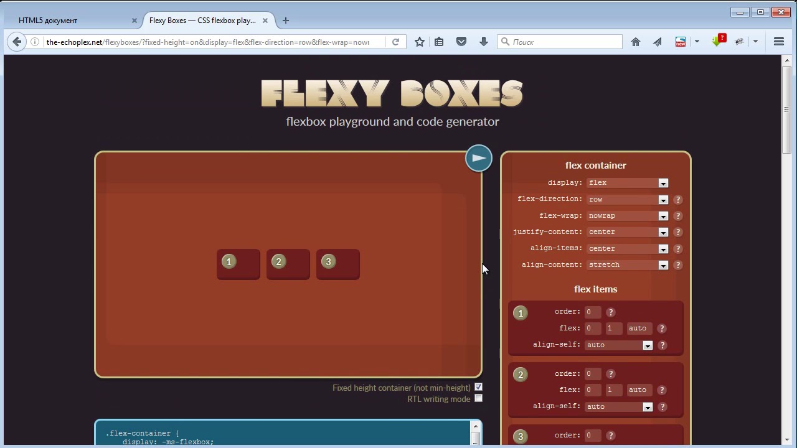Viewport: 797px width, 448px height.
Task: Open align-self help for flex item 1
Action: [663, 345]
